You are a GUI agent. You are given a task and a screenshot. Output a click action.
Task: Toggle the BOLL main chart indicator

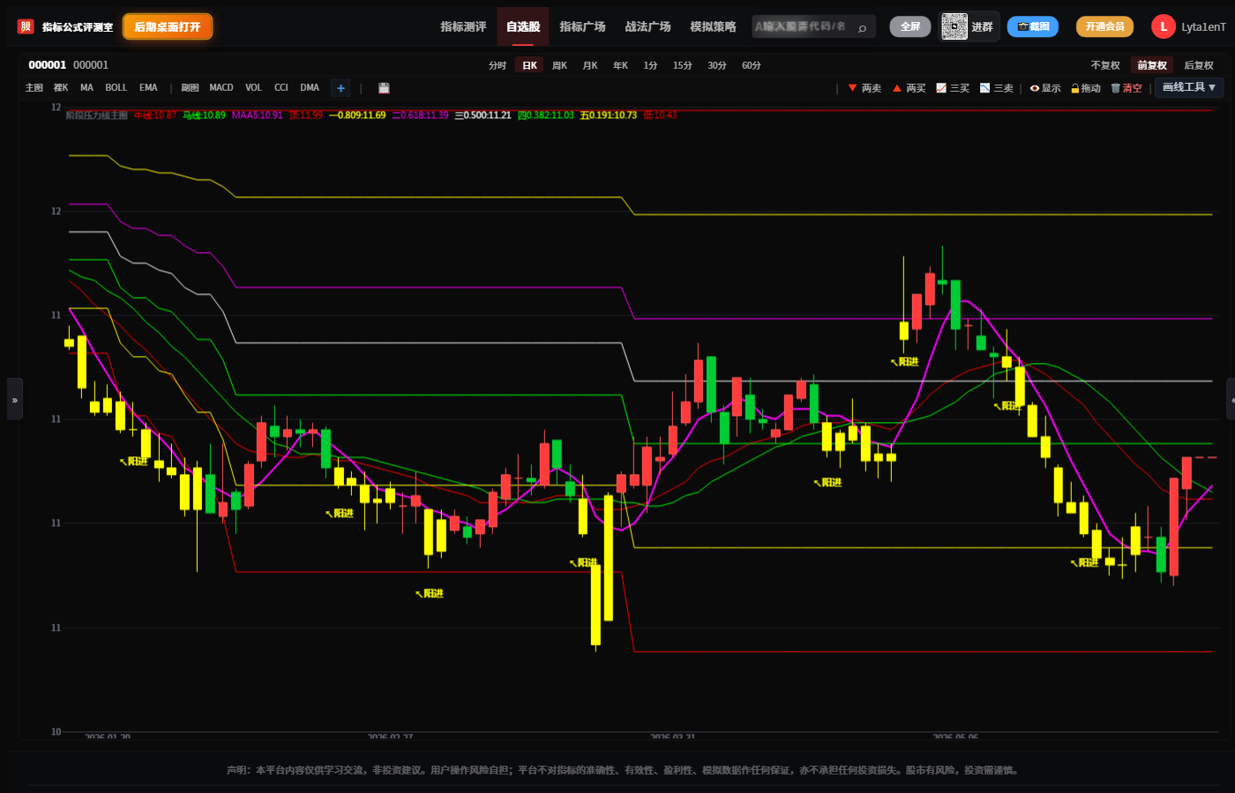click(x=116, y=88)
